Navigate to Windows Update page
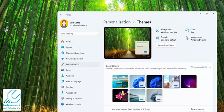The image size is (224, 112). tap(80, 104)
